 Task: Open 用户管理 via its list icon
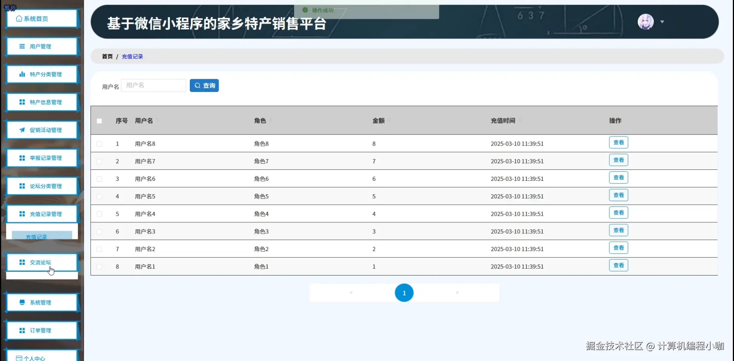pyautogui.click(x=21, y=46)
